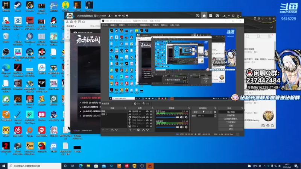The image size is (301, 169).
Task: Adjust the 桌面音频 volume slider
Action: pos(167,127)
